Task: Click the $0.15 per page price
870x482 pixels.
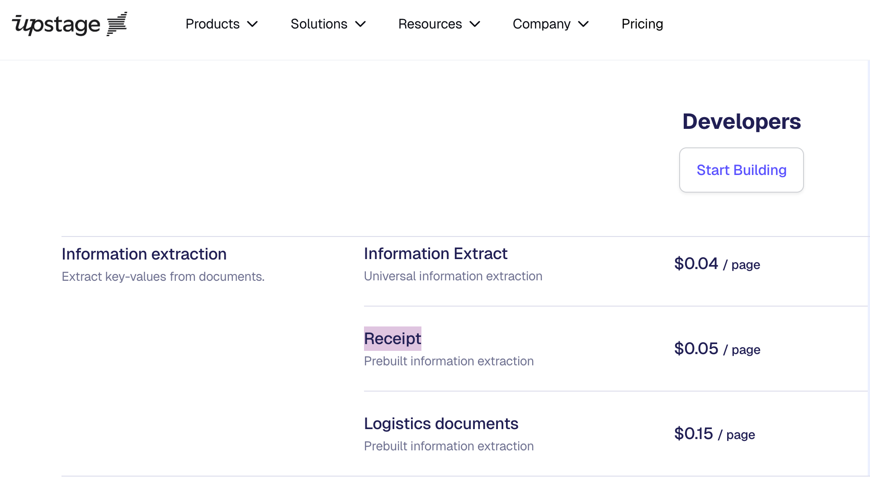Action: (x=714, y=434)
